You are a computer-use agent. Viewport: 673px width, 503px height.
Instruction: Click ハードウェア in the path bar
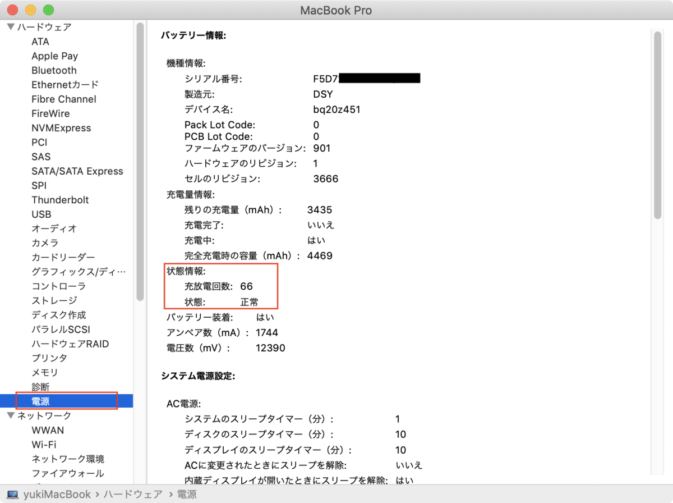tap(133, 495)
